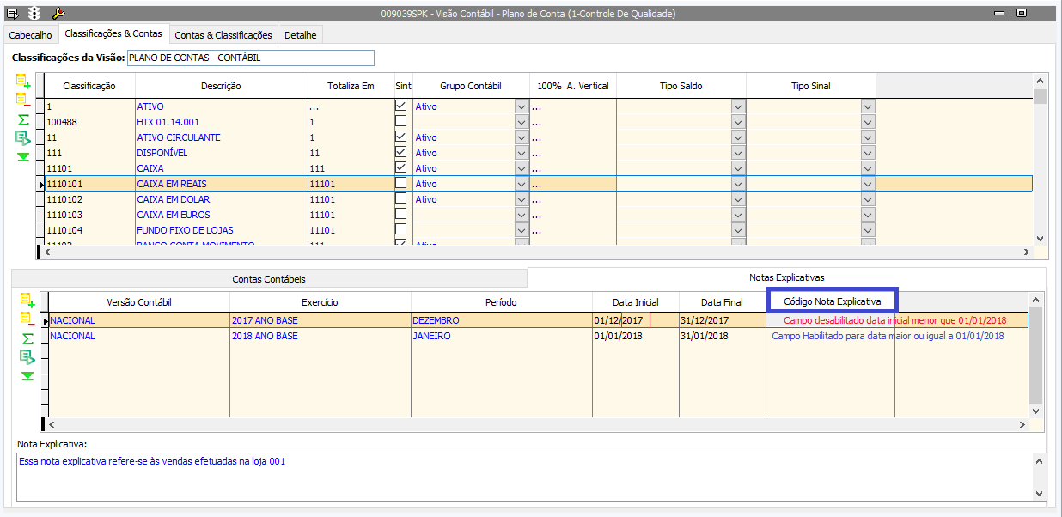
Task: Expand Tipo Saldo dropdown for CAIXA EM REAIS row
Action: pyautogui.click(x=737, y=184)
